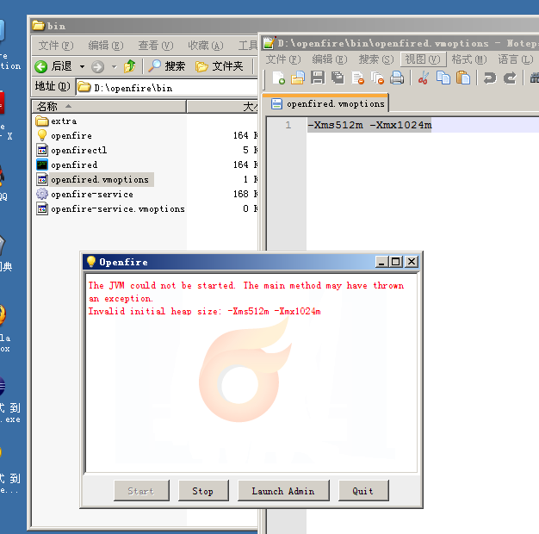
Task: Click the Folders button in Explorer toolbar
Action: tap(219, 66)
